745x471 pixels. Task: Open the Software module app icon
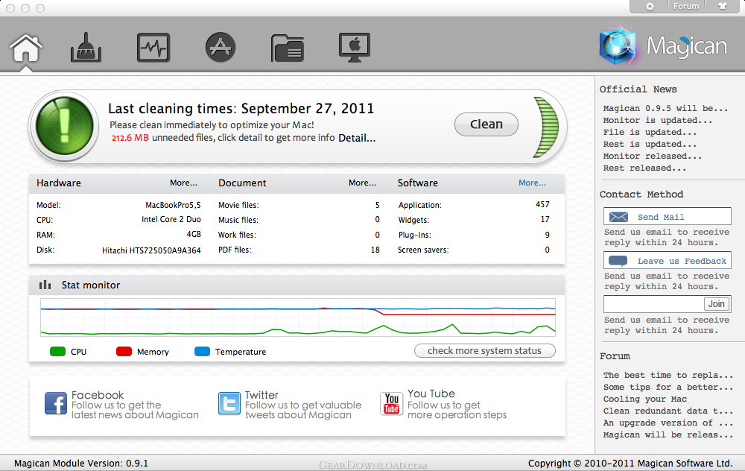pyautogui.click(x=221, y=48)
